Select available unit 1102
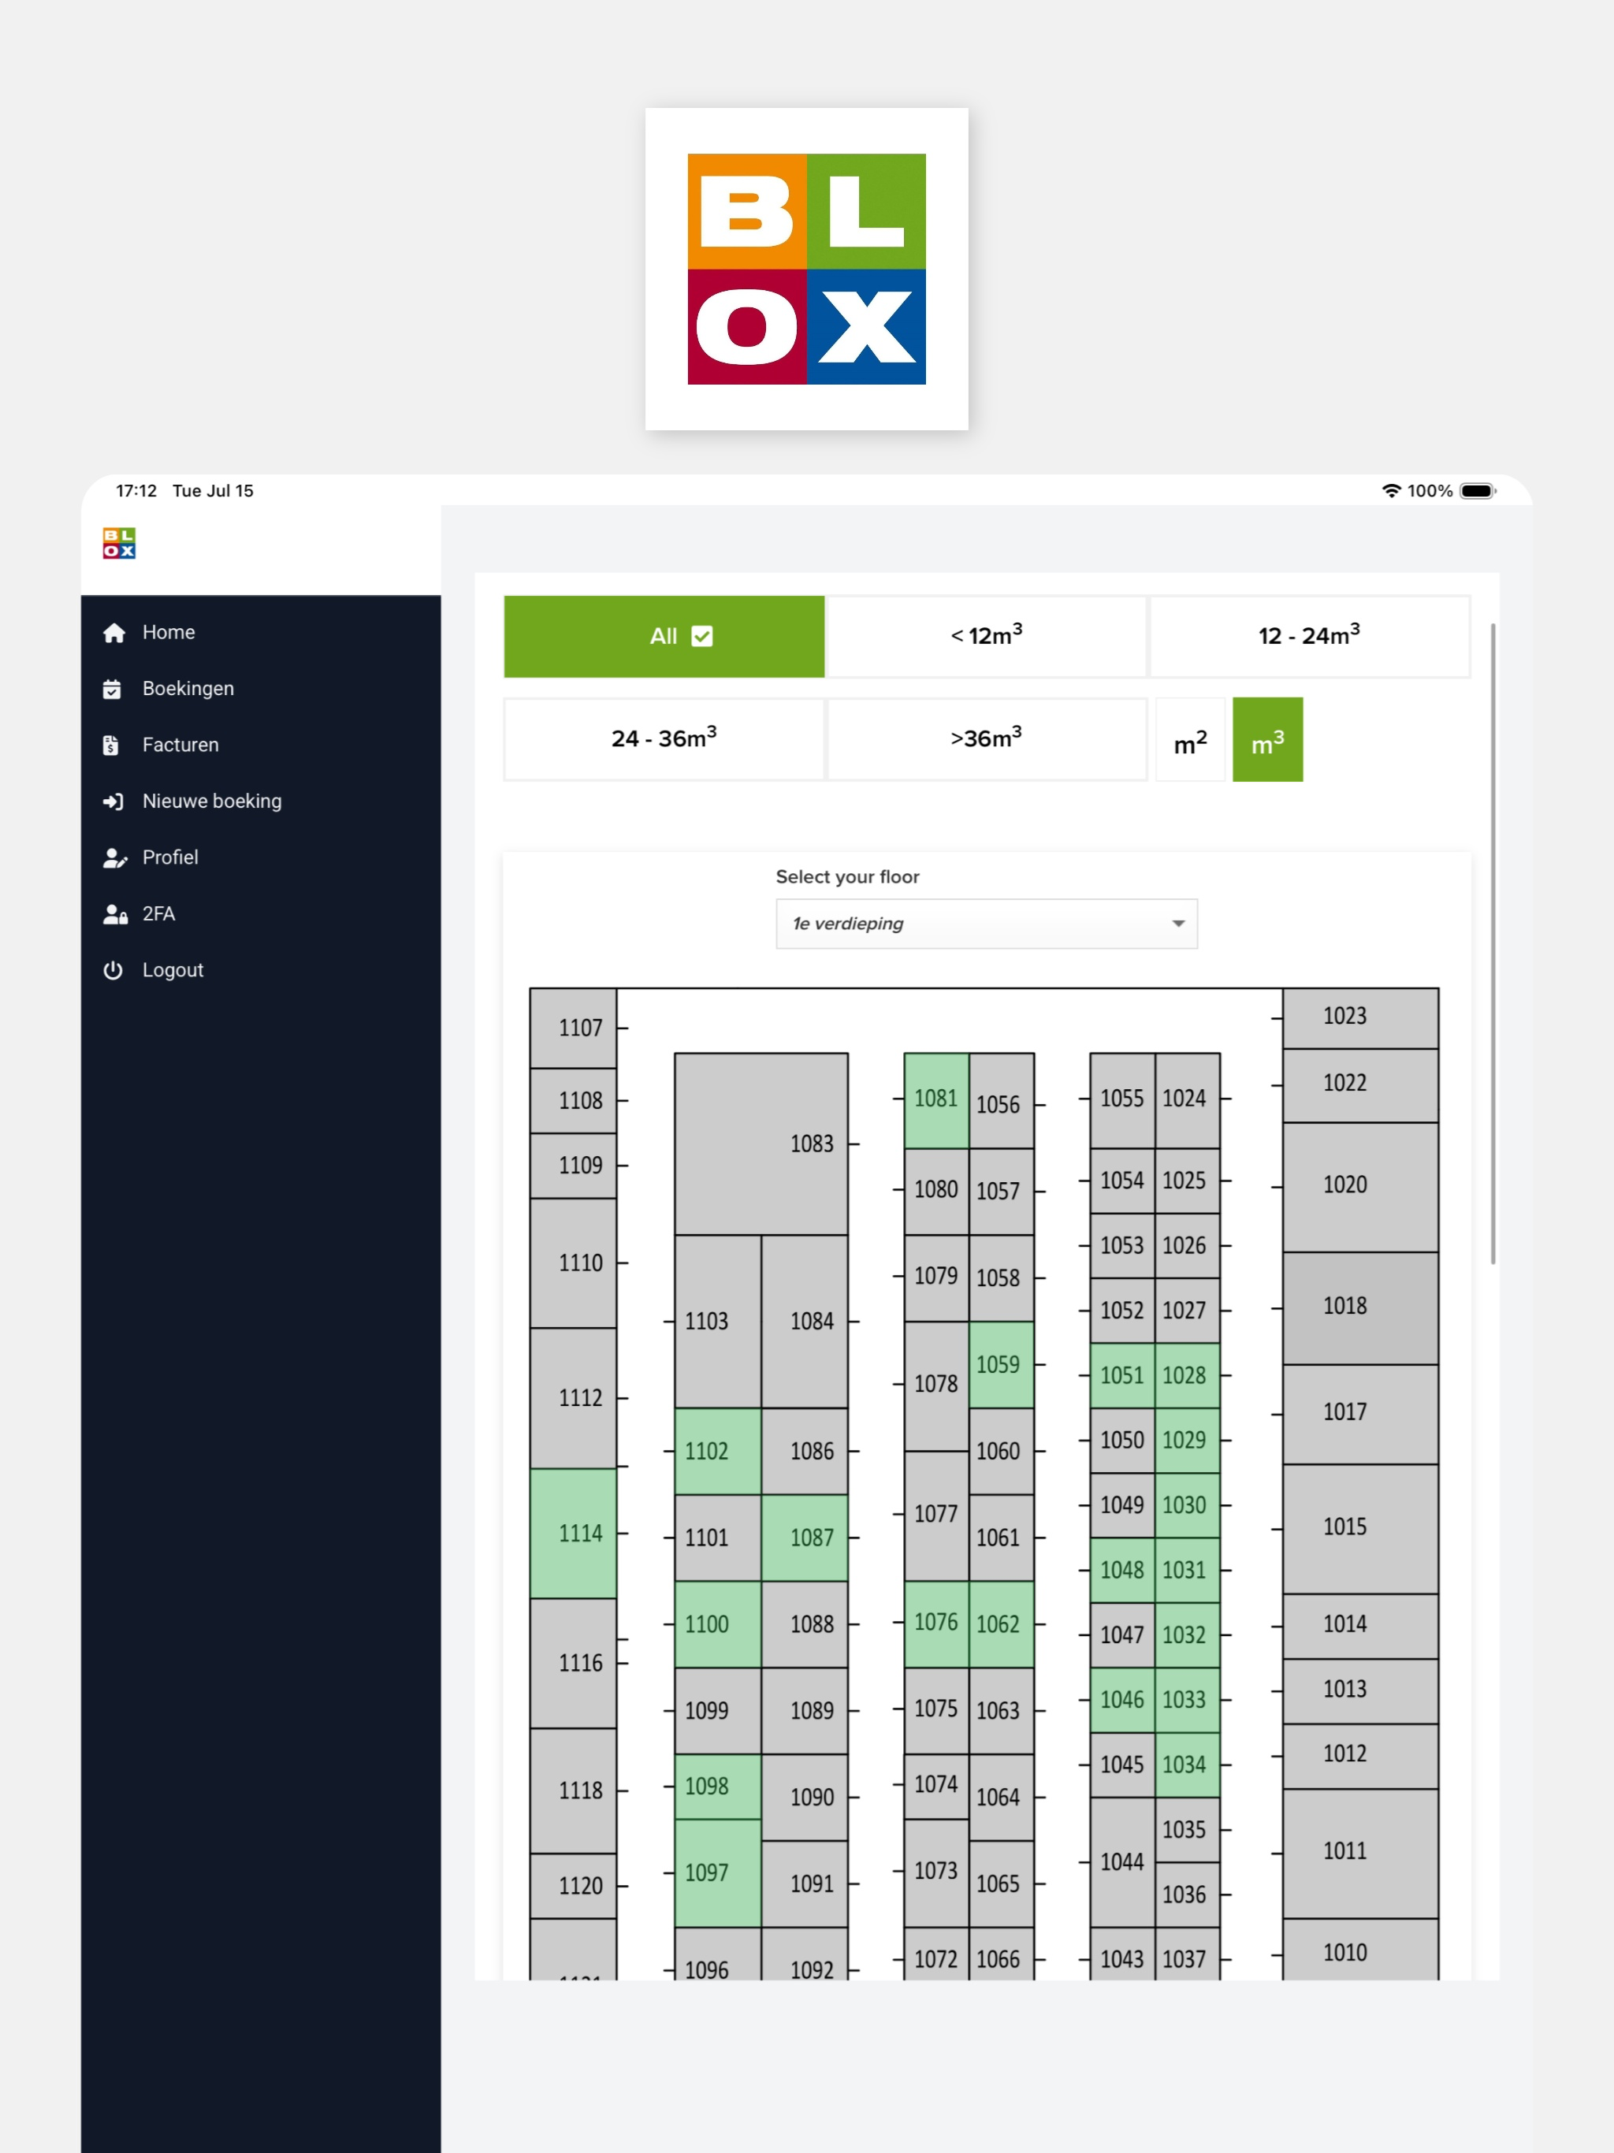The image size is (1614, 2153). pos(717,1452)
